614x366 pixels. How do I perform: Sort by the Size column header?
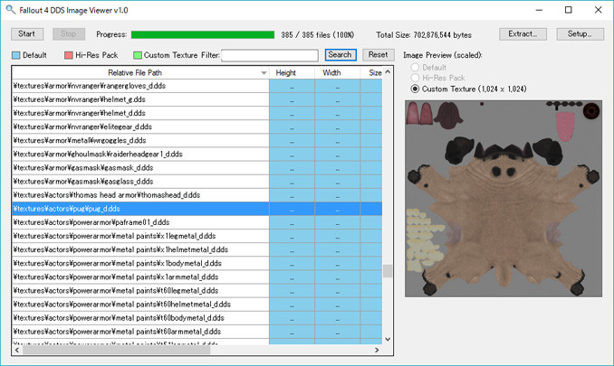pyautogui.click(x=371, y=72)
